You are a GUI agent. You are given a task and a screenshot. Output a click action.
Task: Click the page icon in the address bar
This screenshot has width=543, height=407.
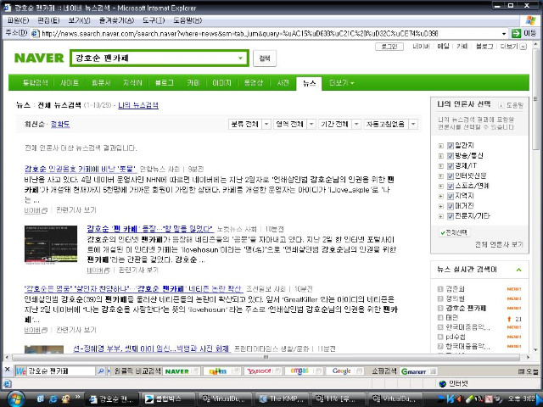(x=36, y=34)
